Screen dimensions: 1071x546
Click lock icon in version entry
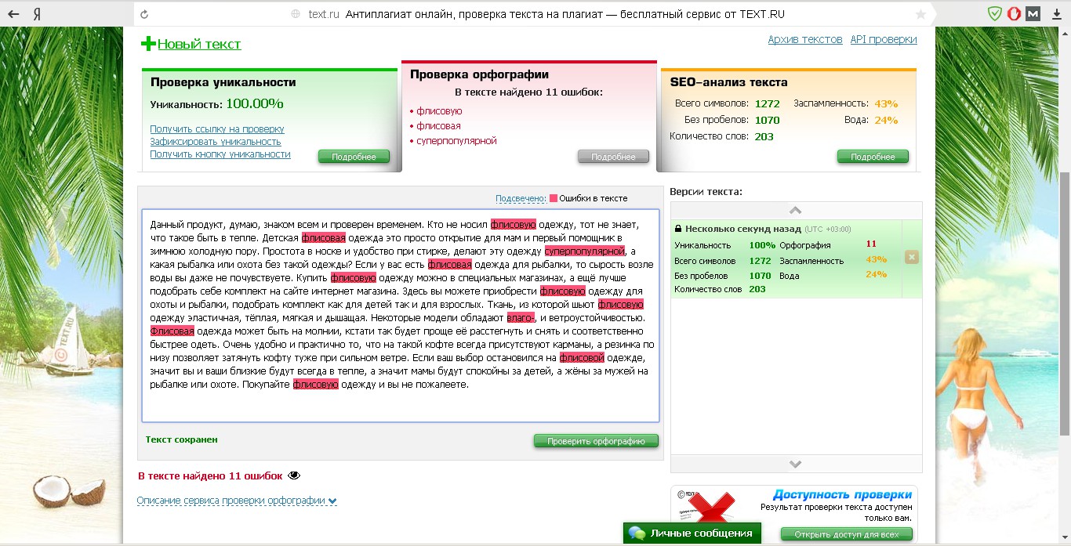677,229
